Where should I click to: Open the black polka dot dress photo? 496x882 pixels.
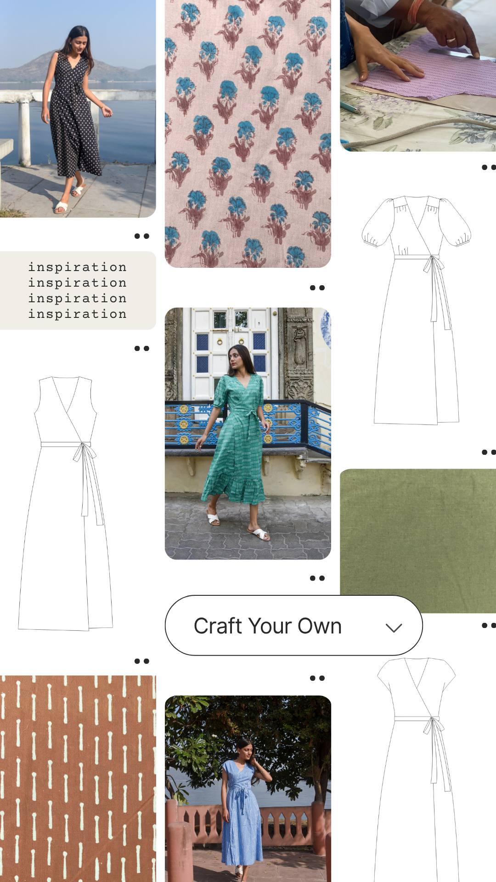click(78, 108)
